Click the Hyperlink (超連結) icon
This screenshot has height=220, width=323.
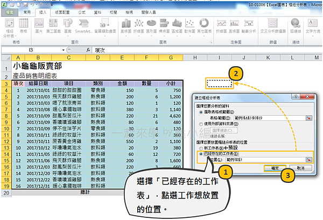296,25
